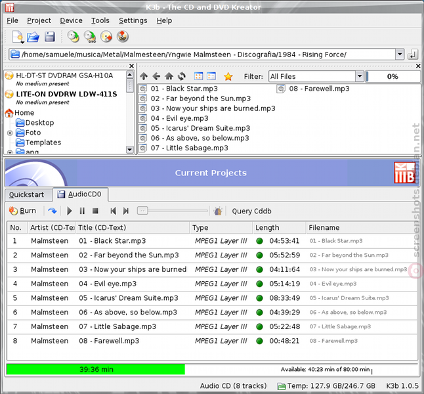Open the path location dropdown arrow
Image resolution: width=424 pixels, height=394 pixels.
pyautogui.click(x=400, y=55)
